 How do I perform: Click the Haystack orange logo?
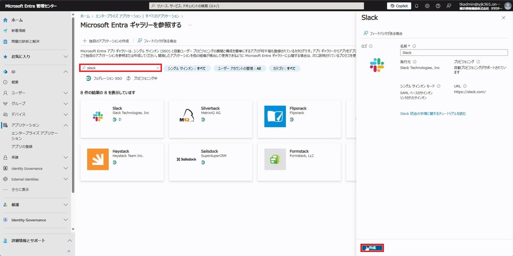tap(98, 159)
